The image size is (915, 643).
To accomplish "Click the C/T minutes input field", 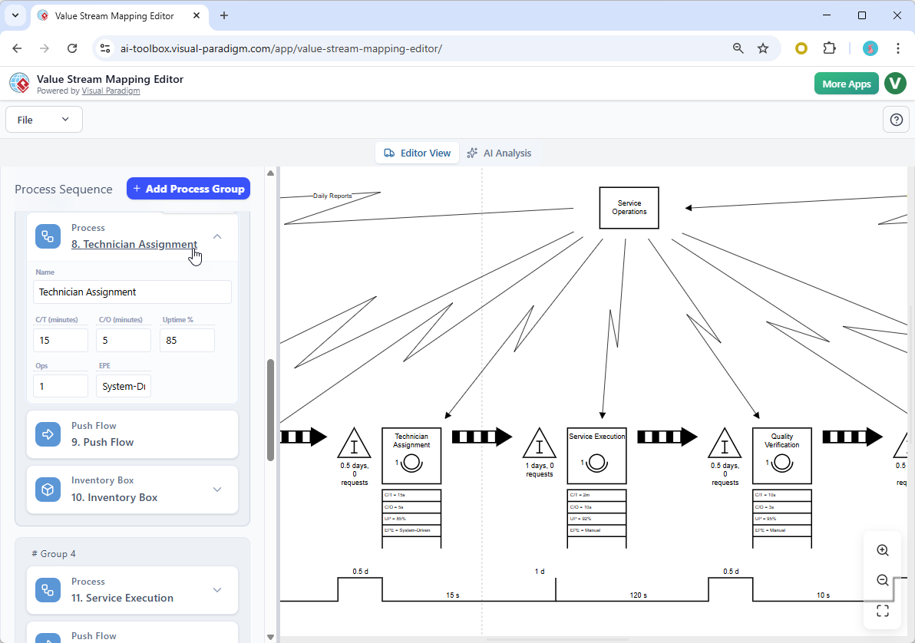I will coord(60,340).
